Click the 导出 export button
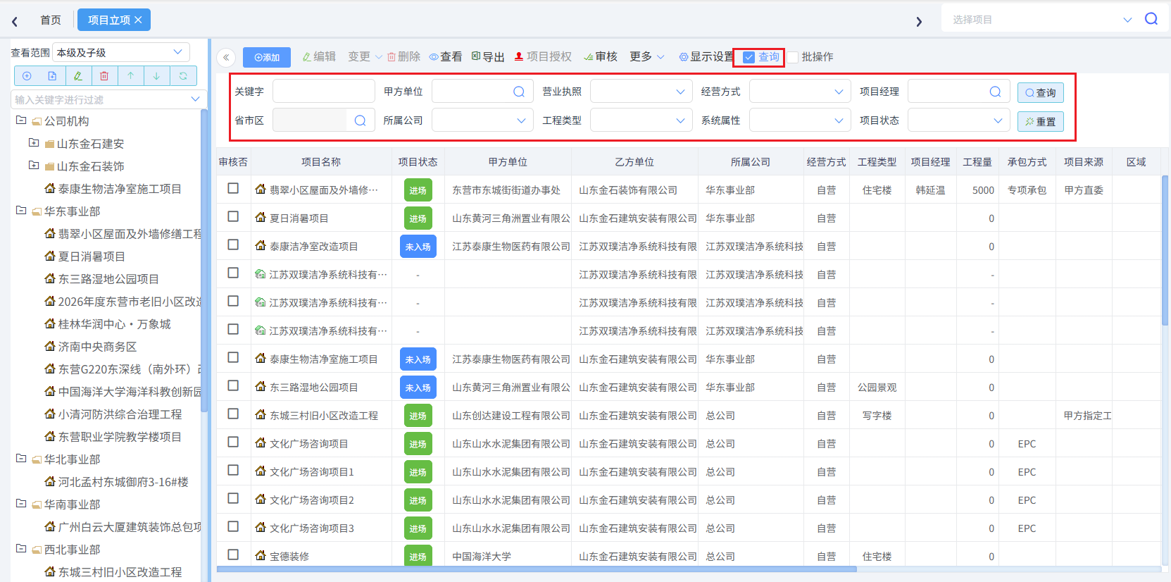The height and width of the screenshot is (582, 1171). [488, 57]
